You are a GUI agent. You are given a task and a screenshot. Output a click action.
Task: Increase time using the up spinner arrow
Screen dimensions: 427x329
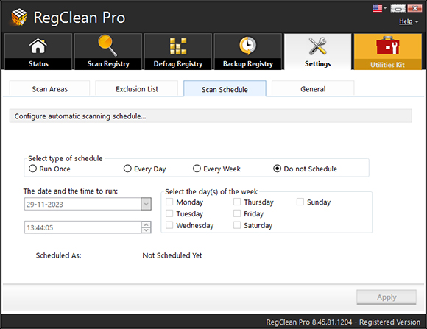point(147,224)
